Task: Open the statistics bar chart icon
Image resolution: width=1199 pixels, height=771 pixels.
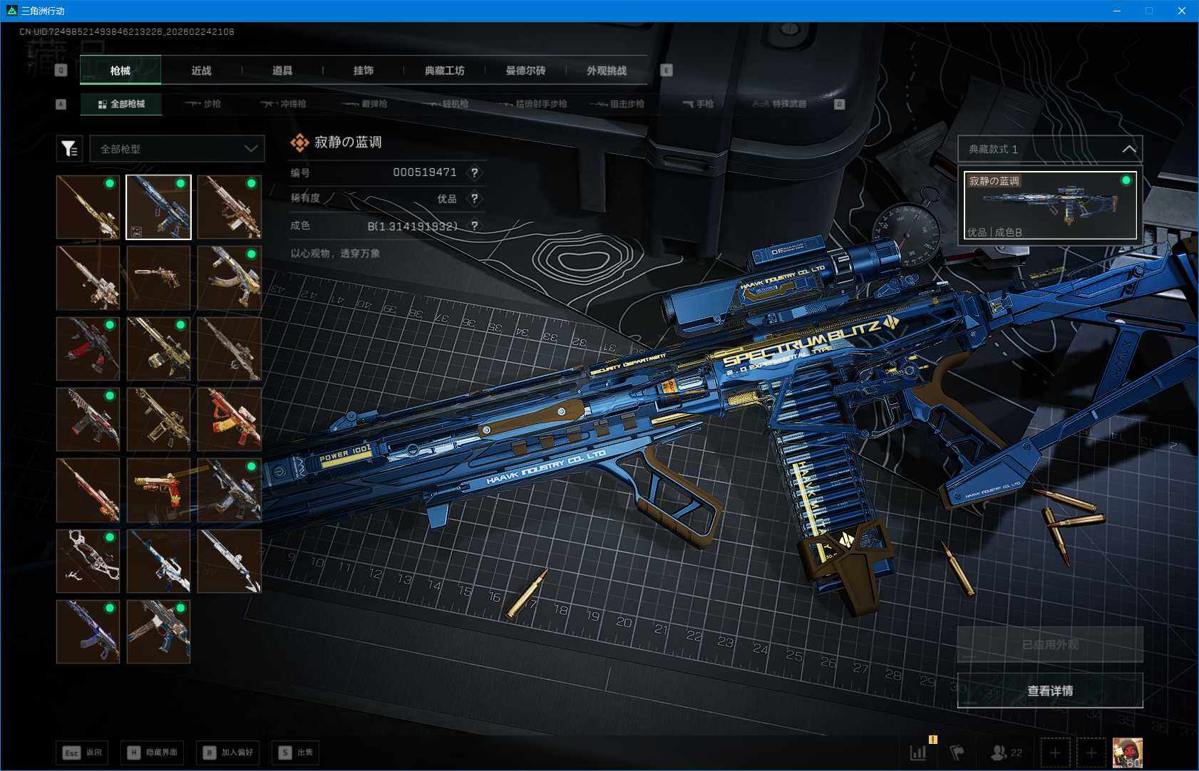Action: [x=918, y=752]
